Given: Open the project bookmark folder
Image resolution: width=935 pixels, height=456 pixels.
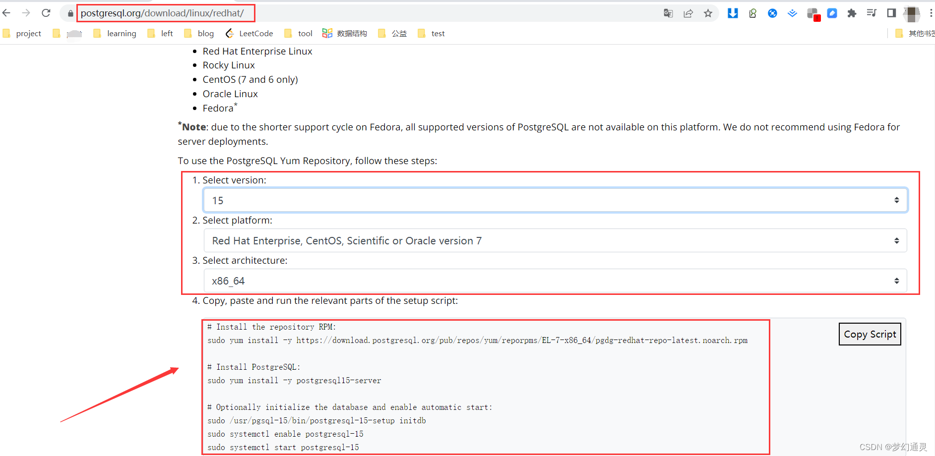Looking at the screenshot, I should pos(22,33).
